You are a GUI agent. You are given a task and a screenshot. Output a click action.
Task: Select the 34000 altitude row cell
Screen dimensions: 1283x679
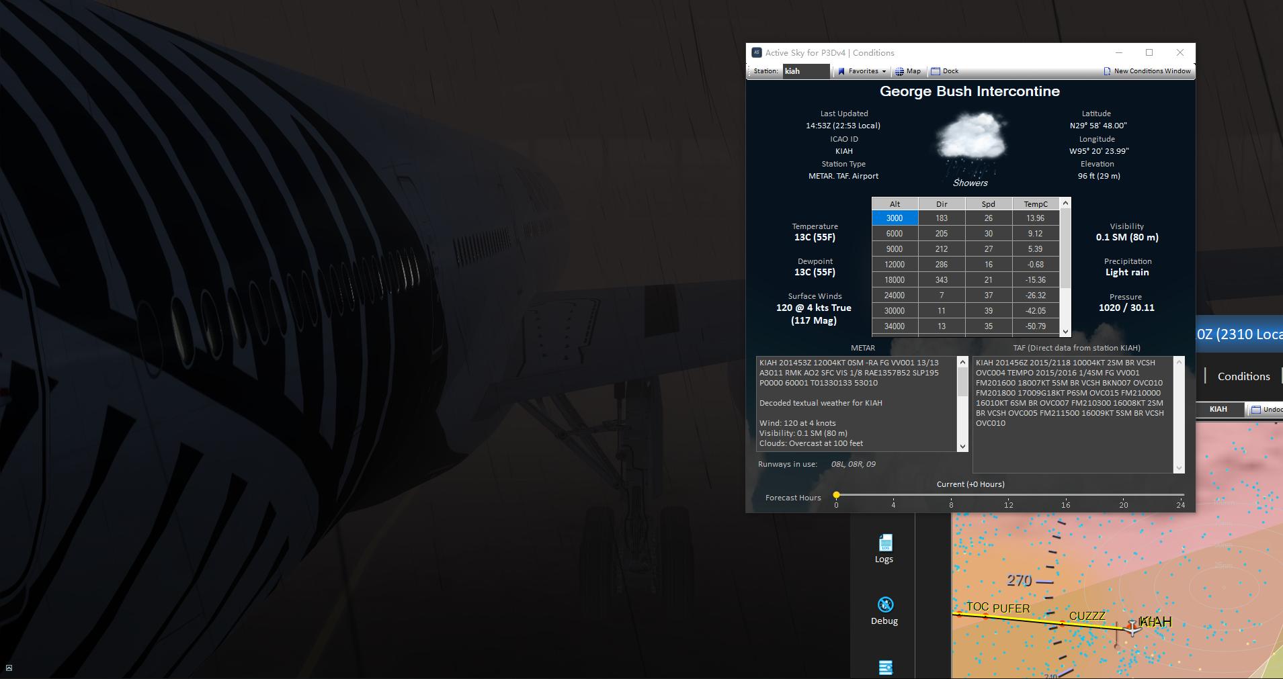tap(895, 326)
